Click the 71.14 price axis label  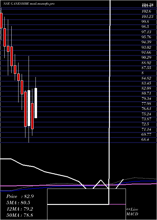[x=146, y=129]
